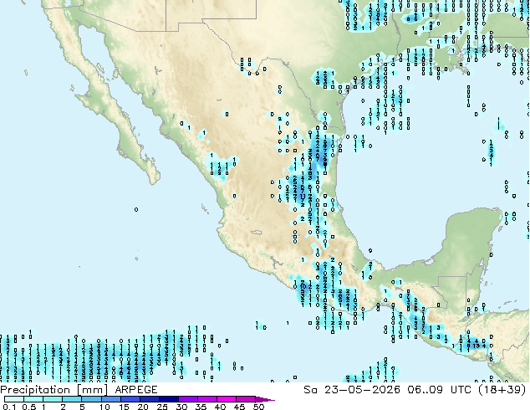The width and height of the screenshot is (530, 410).
Task: Click the legend value '45'
Action: (240, 407)
